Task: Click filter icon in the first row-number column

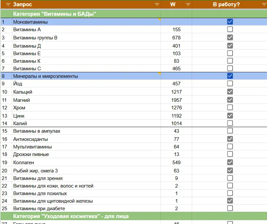Action: (8, 5)
